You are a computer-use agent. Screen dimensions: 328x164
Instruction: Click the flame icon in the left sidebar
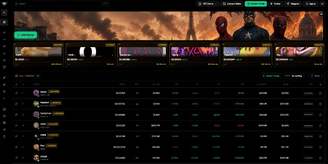[4, 53]
